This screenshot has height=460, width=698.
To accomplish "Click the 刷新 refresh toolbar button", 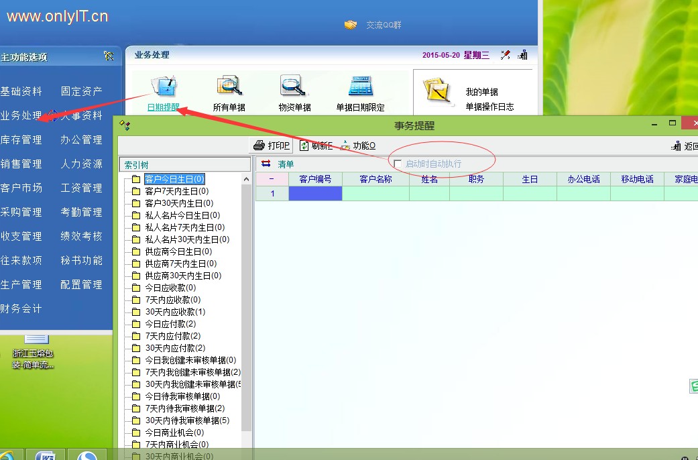I will pos(316,146).
